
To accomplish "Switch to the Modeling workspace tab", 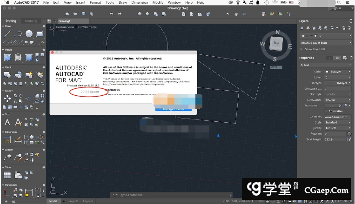I will click(x=31, y=21).
